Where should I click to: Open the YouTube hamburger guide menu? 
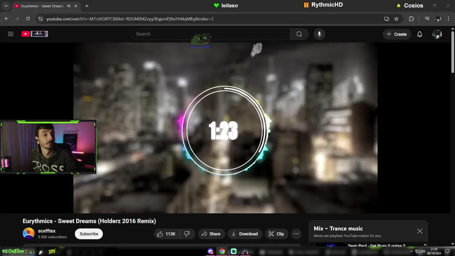(11, 34)
